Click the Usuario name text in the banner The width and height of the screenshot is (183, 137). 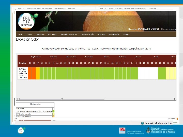pos(144,29)
